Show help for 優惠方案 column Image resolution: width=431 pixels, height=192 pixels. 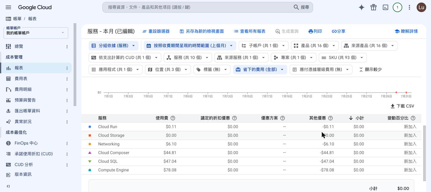coord(283,118)
